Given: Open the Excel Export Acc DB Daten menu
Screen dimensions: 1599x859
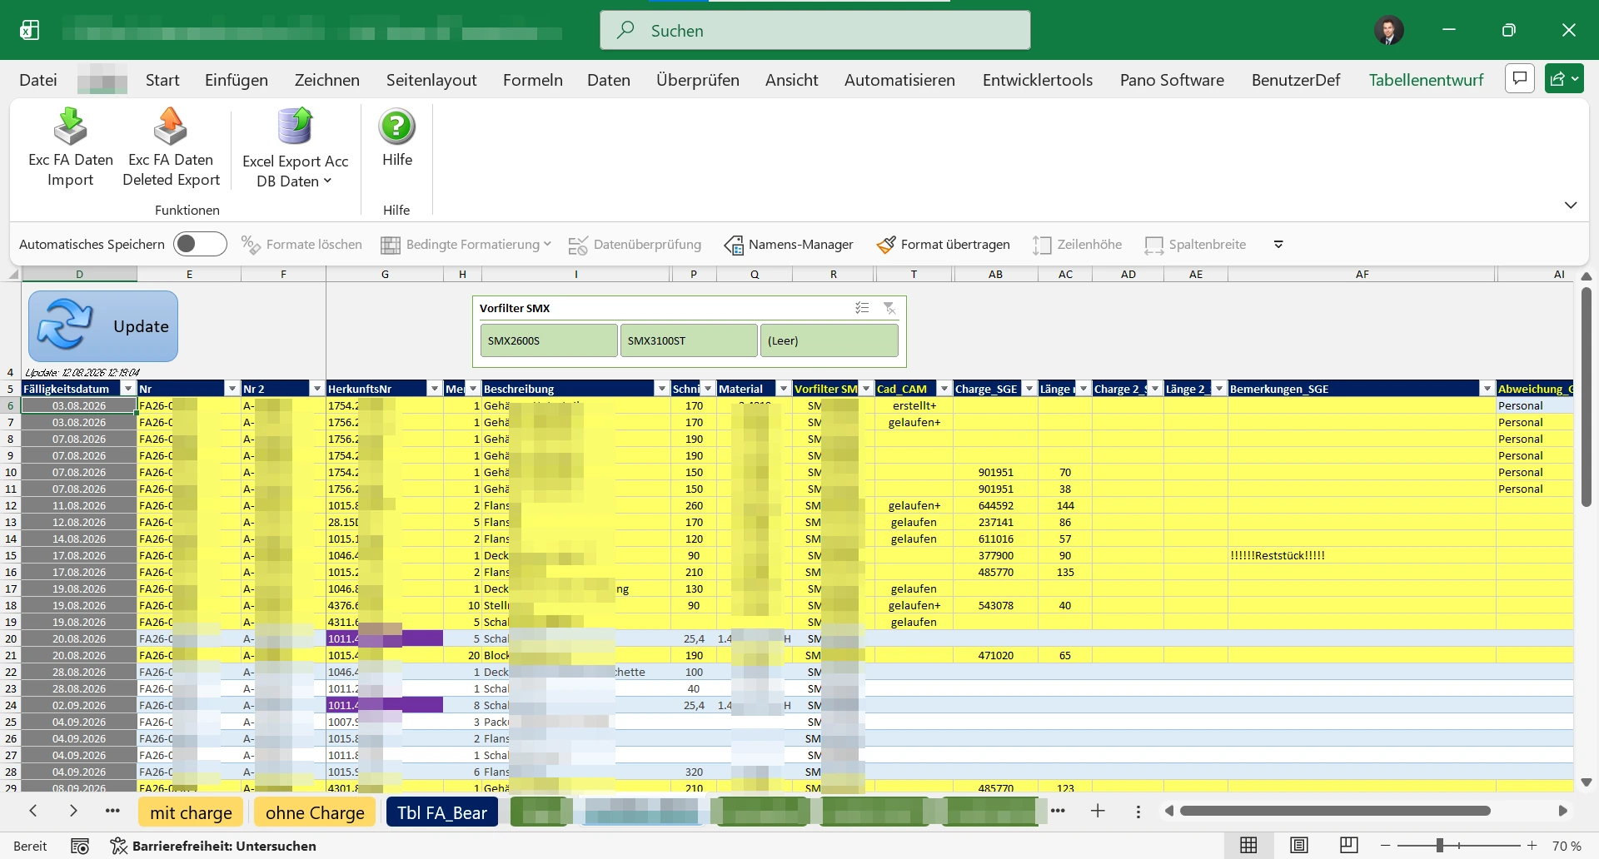Looking at the screenshot, I should [295, 150].
